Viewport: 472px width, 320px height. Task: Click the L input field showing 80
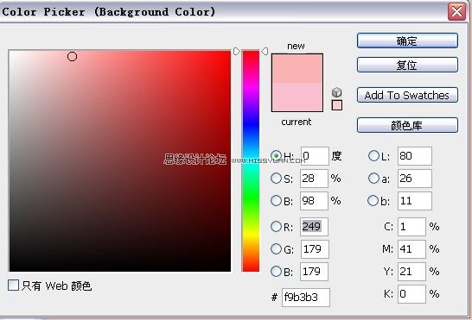tap(415, 156)
